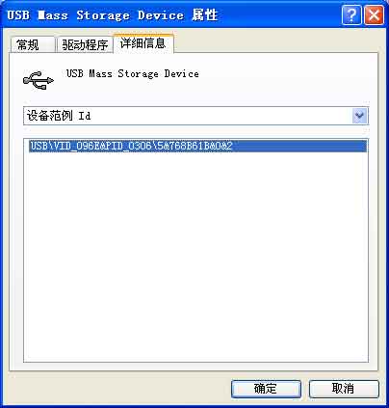The height and width of the screenshot is (408, 389).
Task: Click empty area of the value listbox
Action: click(195, 258)
